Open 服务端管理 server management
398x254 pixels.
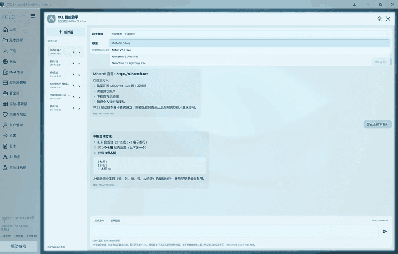coord(15,83)
